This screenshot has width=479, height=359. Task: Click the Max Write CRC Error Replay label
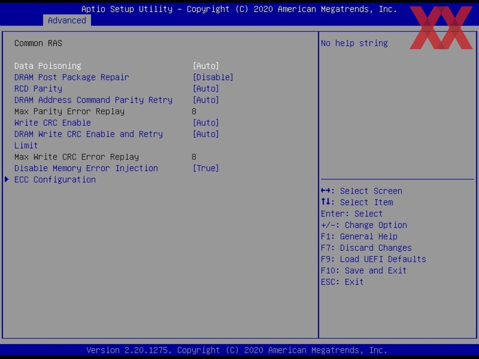77,157
